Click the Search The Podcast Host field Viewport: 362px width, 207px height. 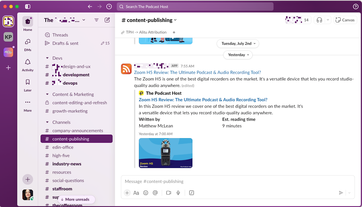[195, 7]
